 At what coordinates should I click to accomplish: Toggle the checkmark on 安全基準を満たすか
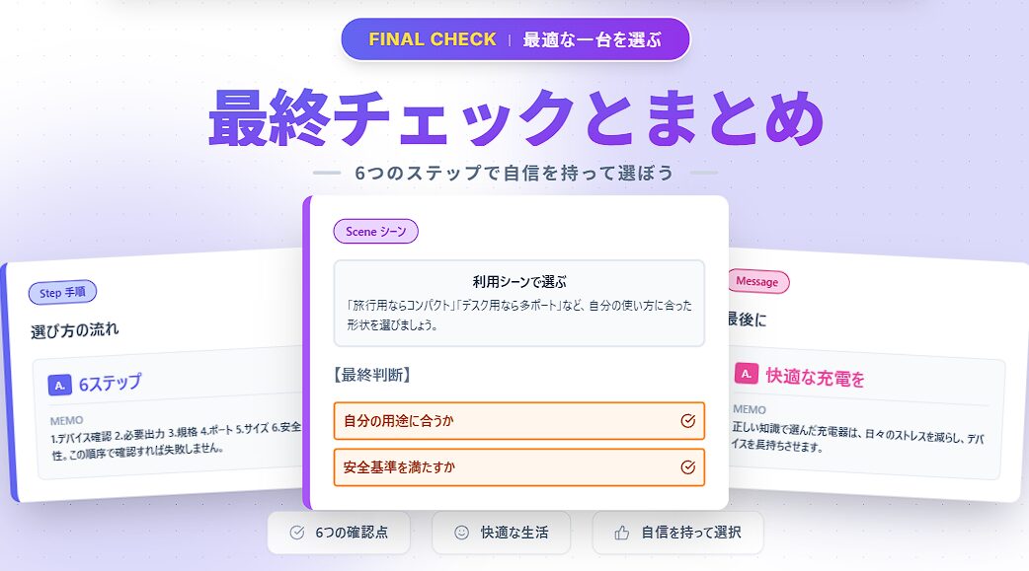(688, 467)
